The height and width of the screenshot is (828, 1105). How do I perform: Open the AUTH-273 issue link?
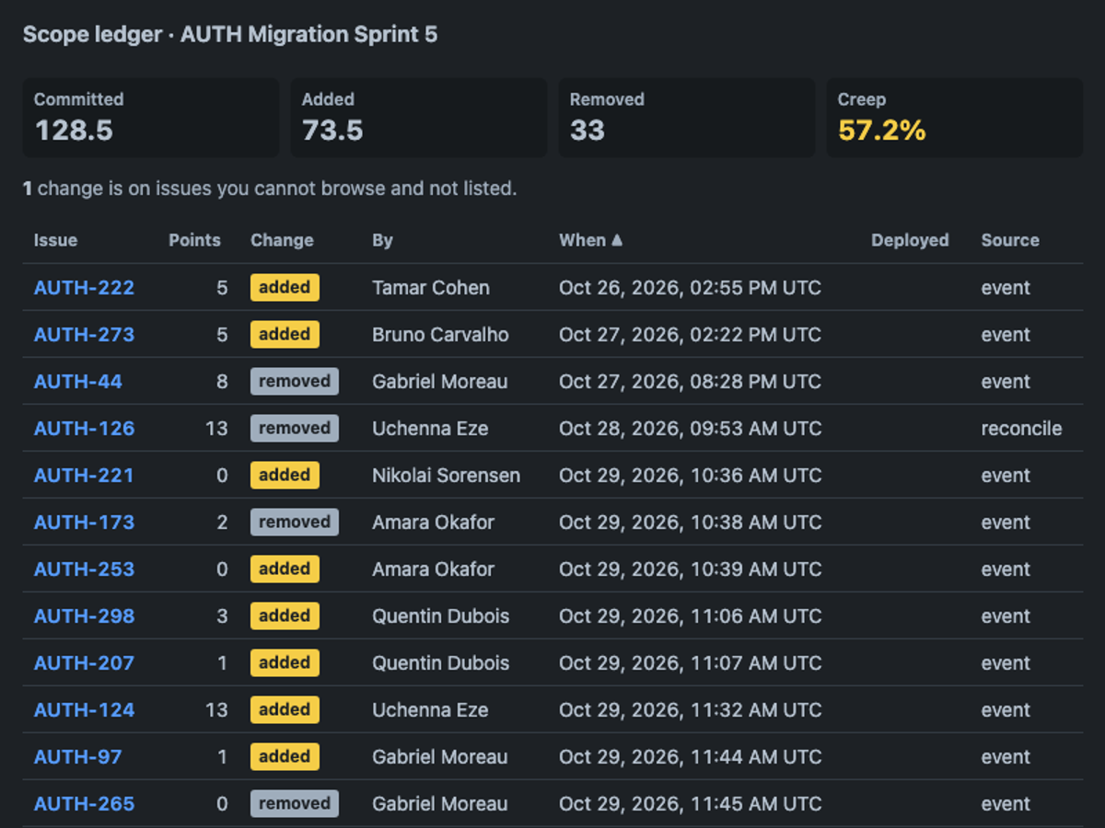[x=84, y=335]
